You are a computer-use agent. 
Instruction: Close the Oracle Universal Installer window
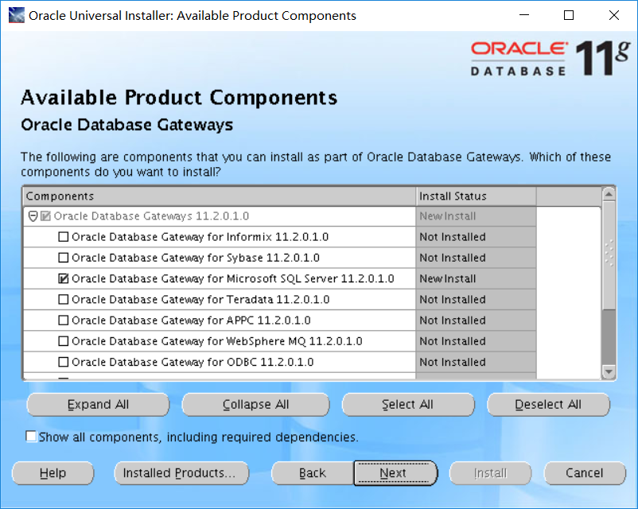(614, 15)
